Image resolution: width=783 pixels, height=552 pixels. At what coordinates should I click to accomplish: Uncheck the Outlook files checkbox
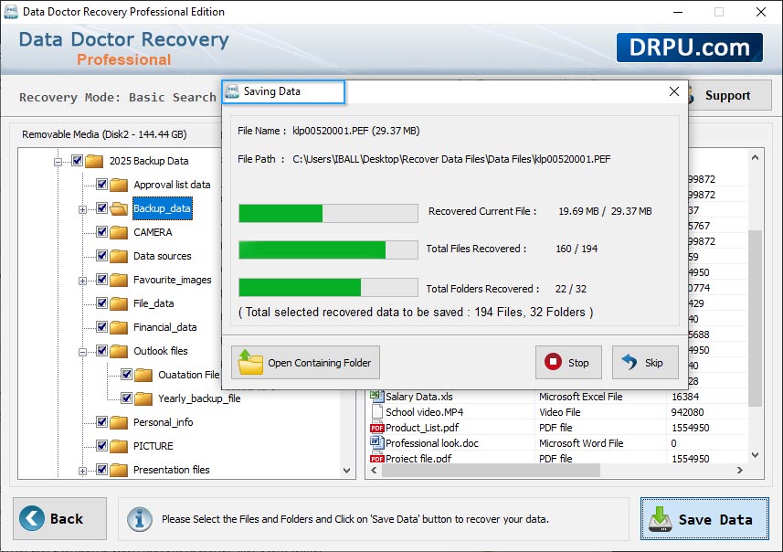(x=101, y=351)
